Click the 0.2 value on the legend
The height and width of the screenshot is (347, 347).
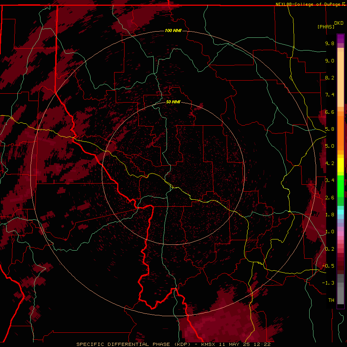330,249
